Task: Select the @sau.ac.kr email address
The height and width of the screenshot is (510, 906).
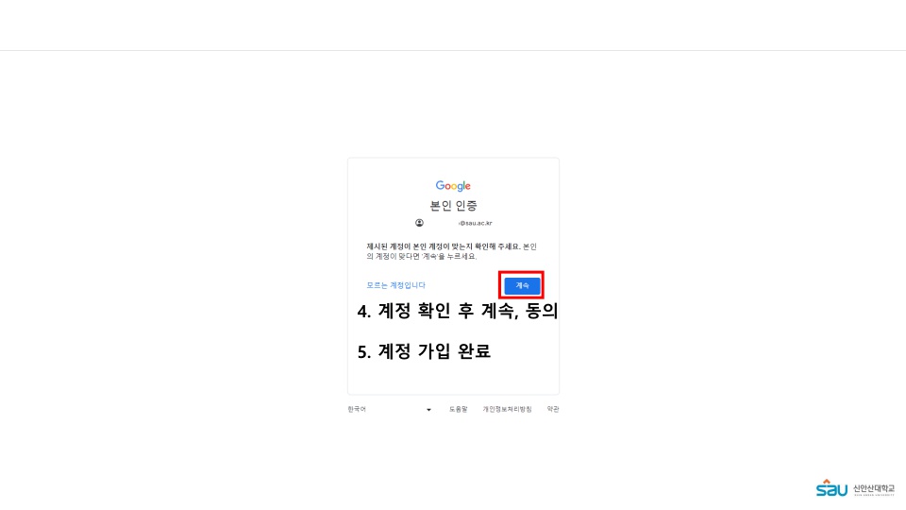Action: coord(475,223)
